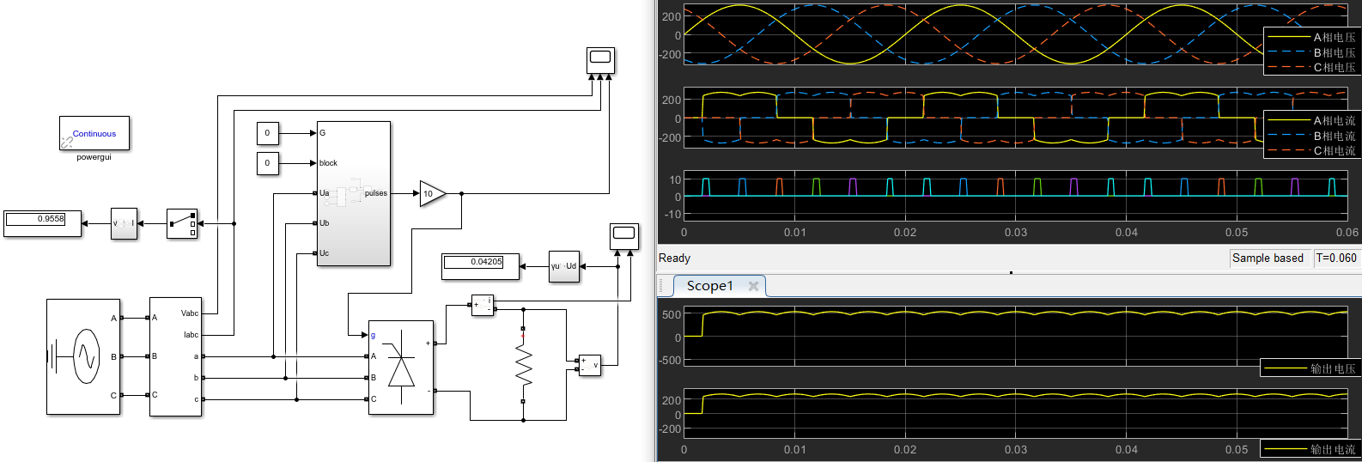Click the output voltage plot in Scope1
This screenshot has width=1362, height=462.
pyautogui.click(x=1015, y=337)
